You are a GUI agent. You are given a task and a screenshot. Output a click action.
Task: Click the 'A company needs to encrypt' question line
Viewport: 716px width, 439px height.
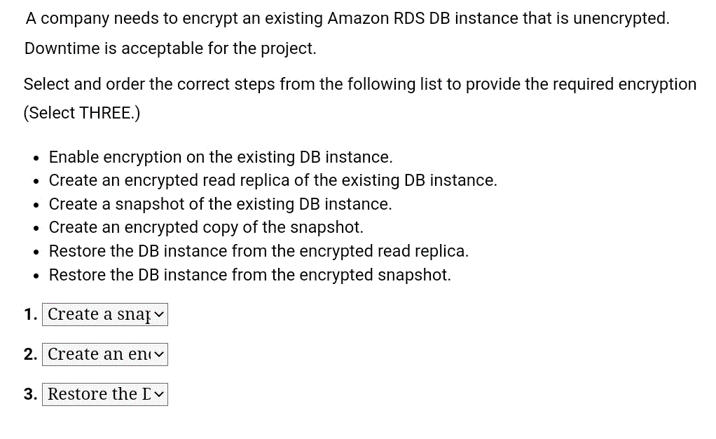pos(347,19)
